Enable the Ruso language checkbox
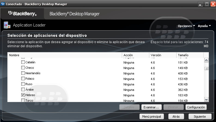Screen dimensions: 216x122 (23, 84)
